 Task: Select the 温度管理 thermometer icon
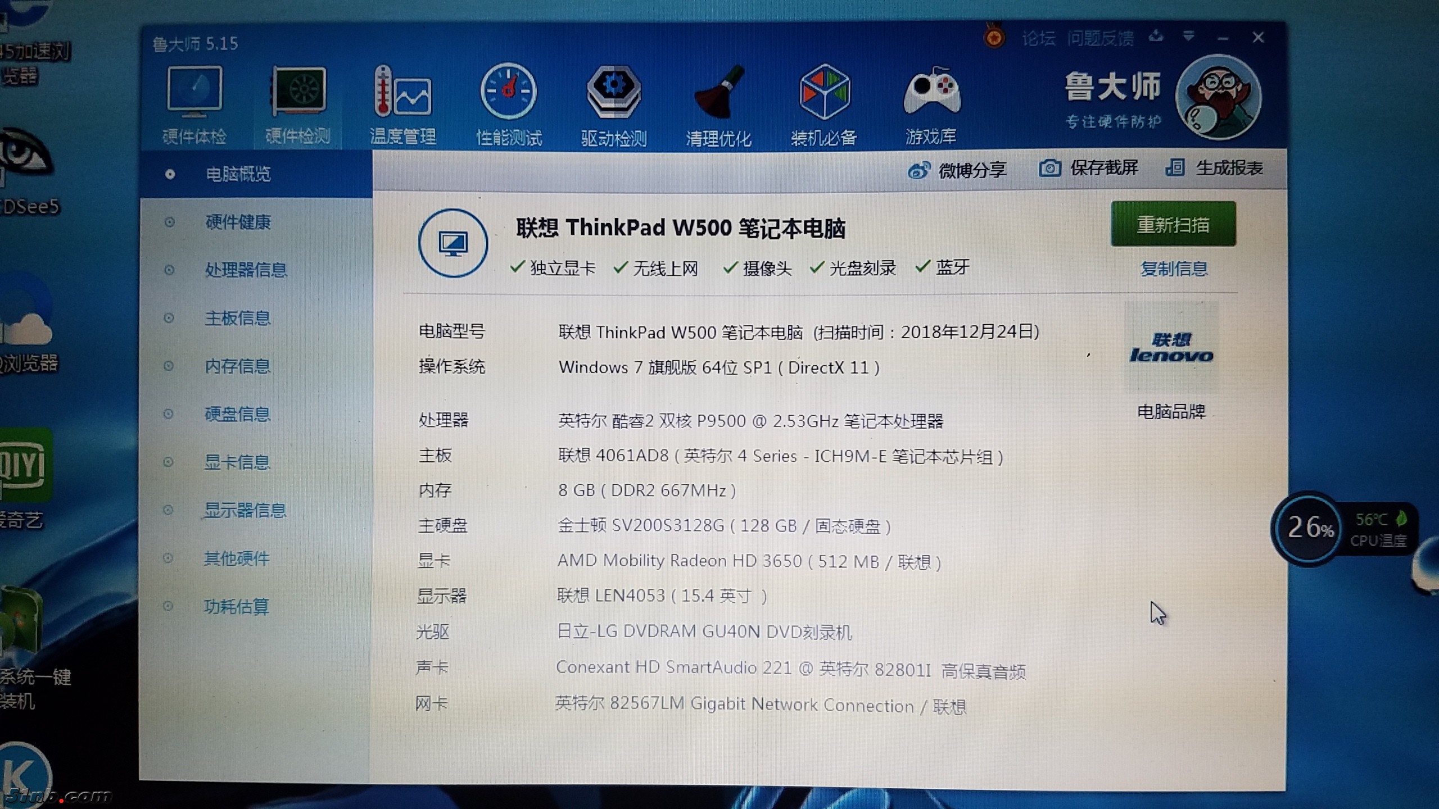point(402,93)
